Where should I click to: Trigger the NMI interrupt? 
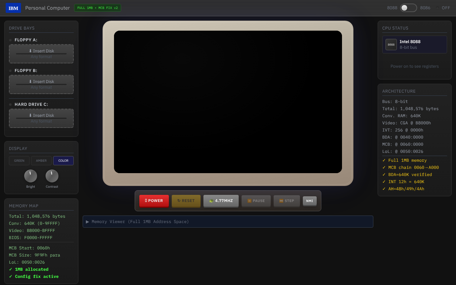click(x=309, y=201)
